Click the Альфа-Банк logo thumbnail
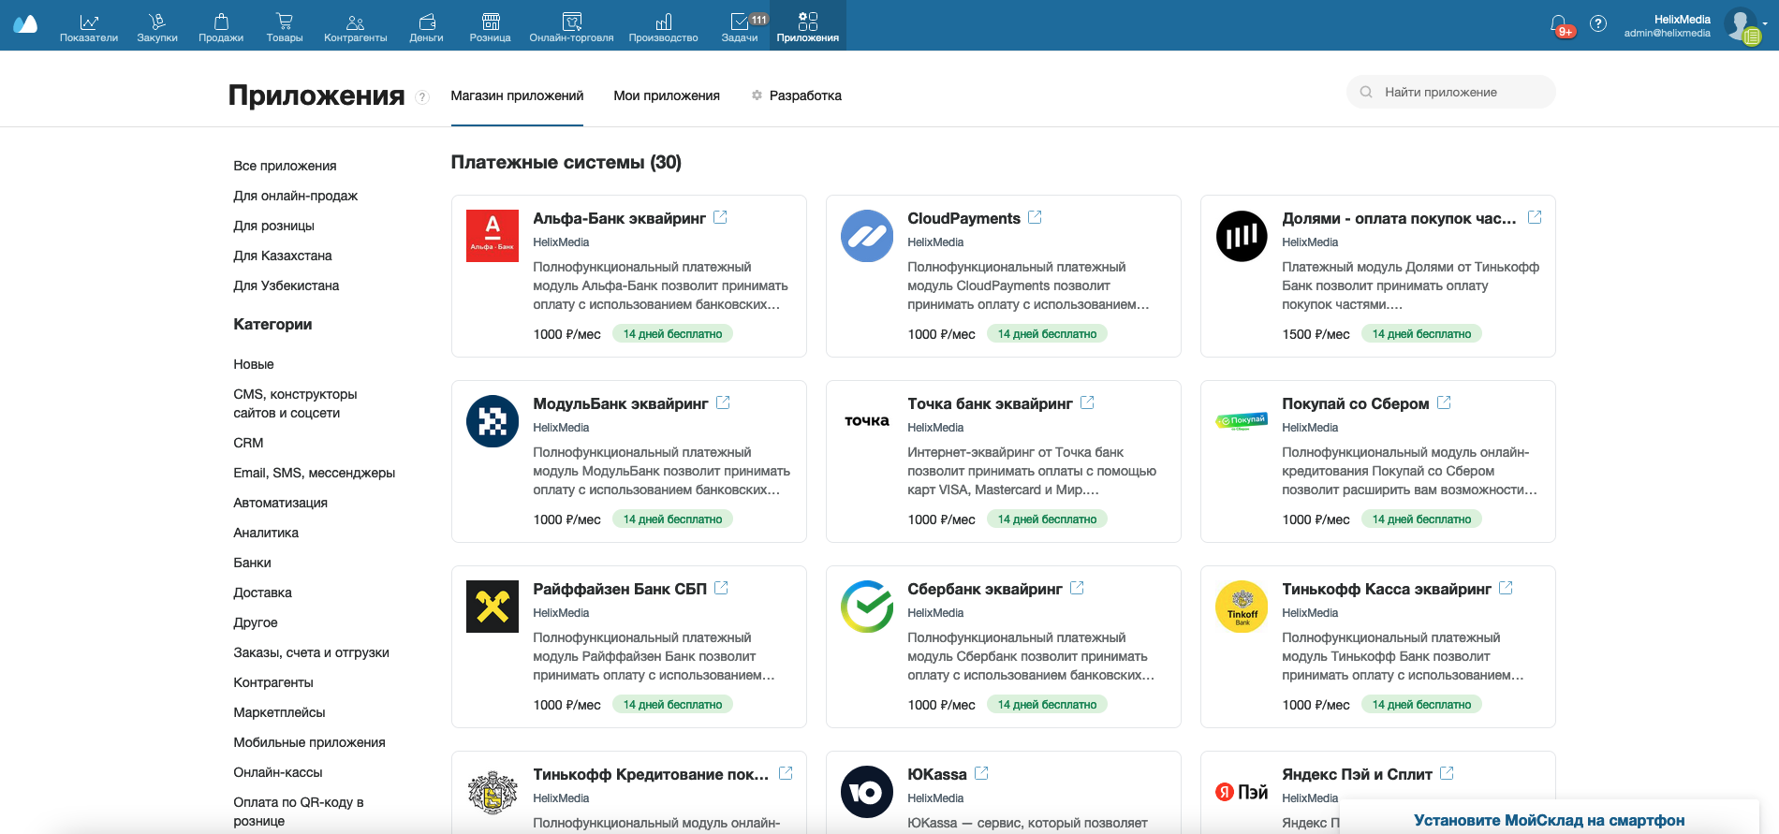1779x834 pixels. (x=493, y=236)
